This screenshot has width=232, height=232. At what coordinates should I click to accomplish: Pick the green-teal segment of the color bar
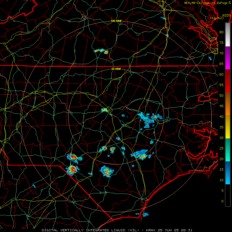point(228,150)
